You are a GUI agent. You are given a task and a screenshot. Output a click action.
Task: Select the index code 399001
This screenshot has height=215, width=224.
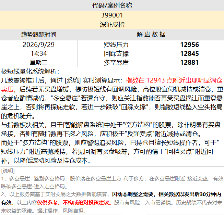112,15
